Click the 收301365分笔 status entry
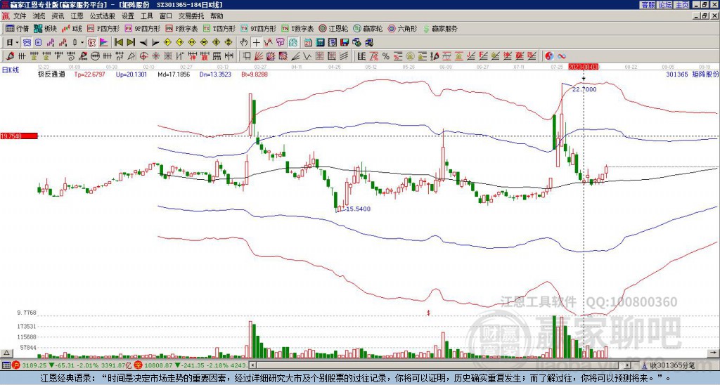The height and width of the screenshot is (385, 720). (671, 365)
